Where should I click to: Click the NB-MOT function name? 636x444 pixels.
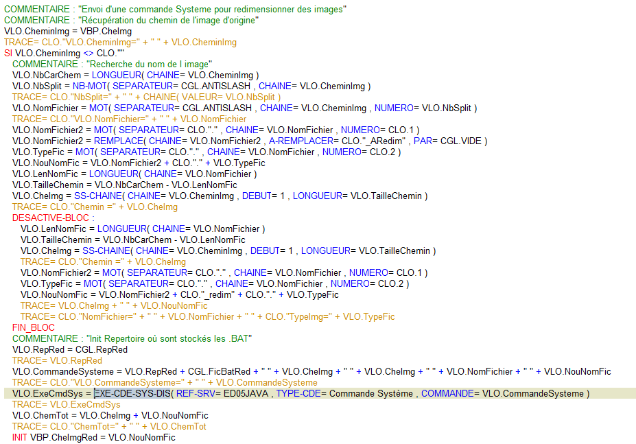tap(90, 86)
